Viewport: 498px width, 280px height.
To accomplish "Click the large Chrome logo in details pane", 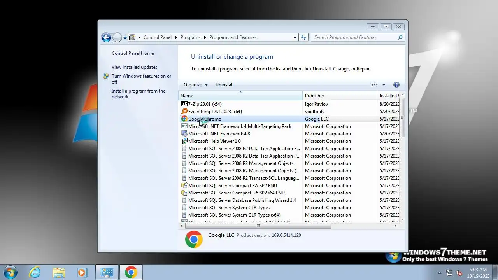I will pos(194,239).
